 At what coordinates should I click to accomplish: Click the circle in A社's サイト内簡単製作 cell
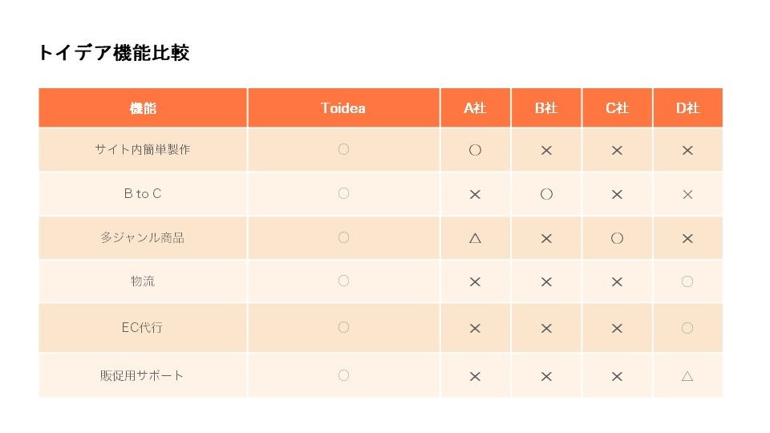(475, 150)
